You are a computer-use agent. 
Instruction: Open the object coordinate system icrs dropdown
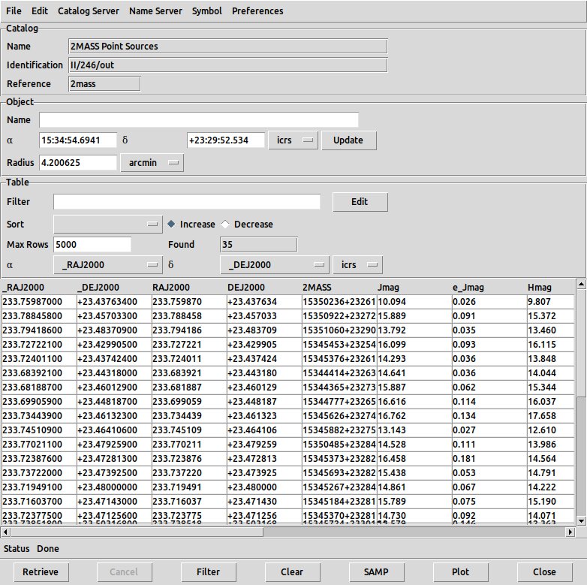293,140
